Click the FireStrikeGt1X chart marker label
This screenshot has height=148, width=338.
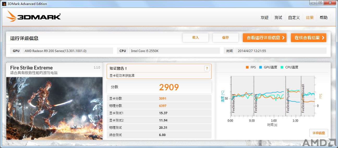click(x=233, y=103)
